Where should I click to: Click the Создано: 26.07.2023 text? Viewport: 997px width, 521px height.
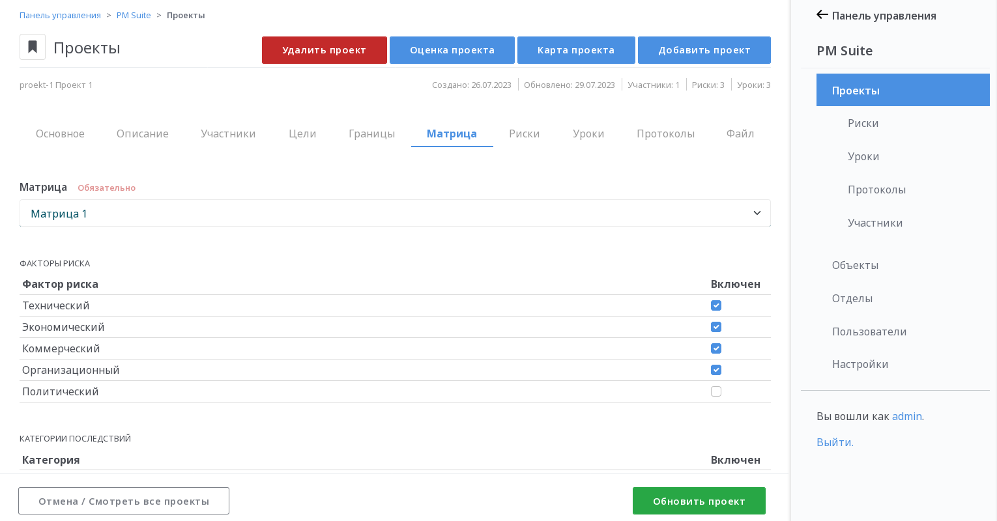472,85
